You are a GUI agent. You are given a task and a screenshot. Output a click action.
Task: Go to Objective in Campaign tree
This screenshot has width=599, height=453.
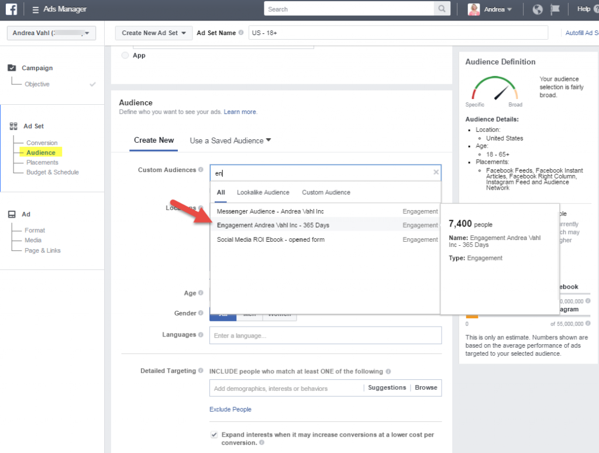point(37,84)
